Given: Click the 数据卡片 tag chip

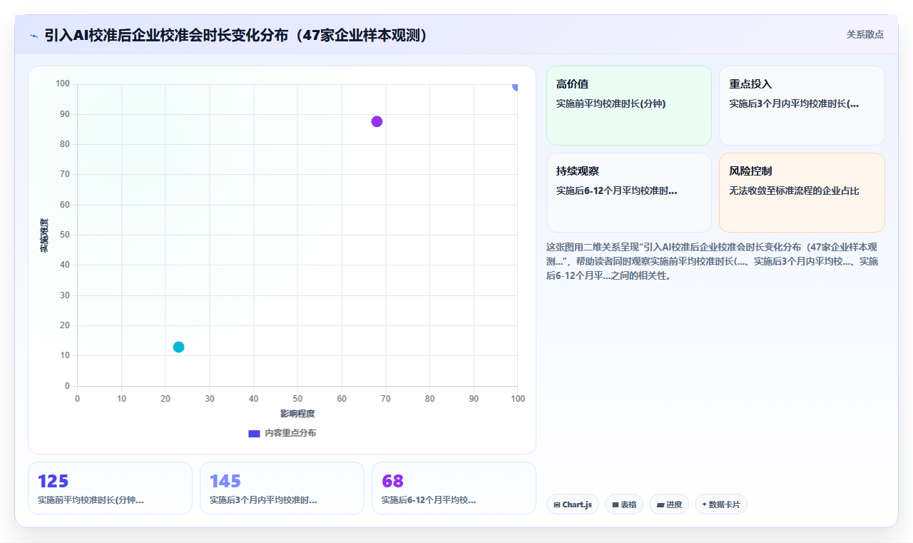Looking at the screenshot, I should 721,504.
